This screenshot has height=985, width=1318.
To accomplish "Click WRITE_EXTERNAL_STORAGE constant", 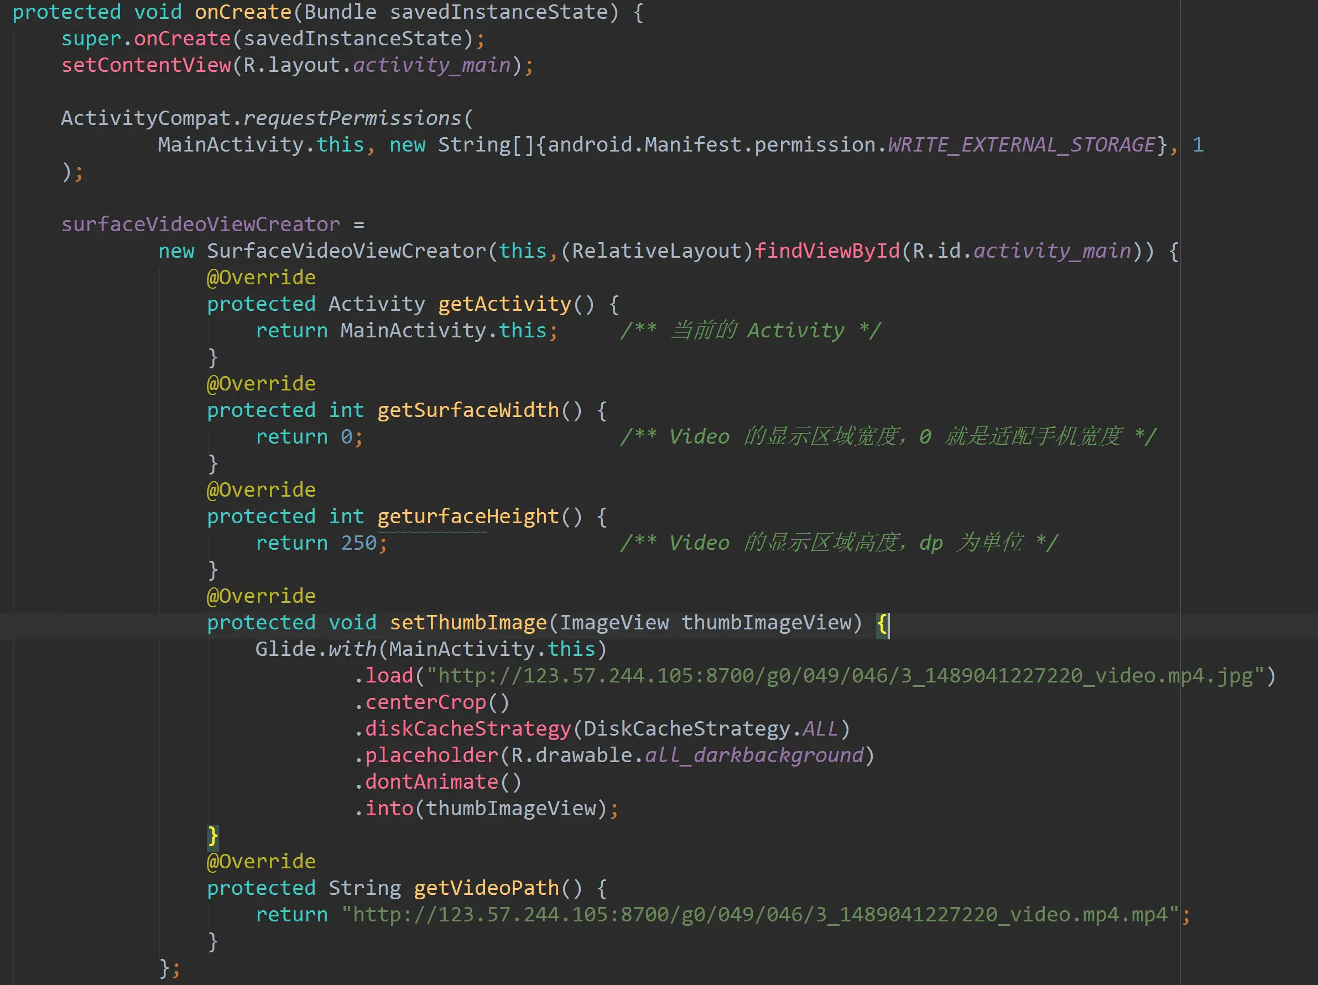I will pyautogui.click(x=1022, y=145).
